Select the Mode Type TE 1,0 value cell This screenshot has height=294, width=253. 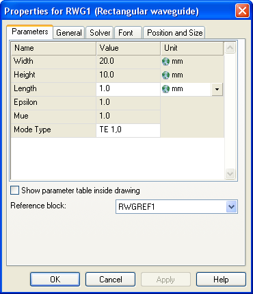[x=129, y=130]
